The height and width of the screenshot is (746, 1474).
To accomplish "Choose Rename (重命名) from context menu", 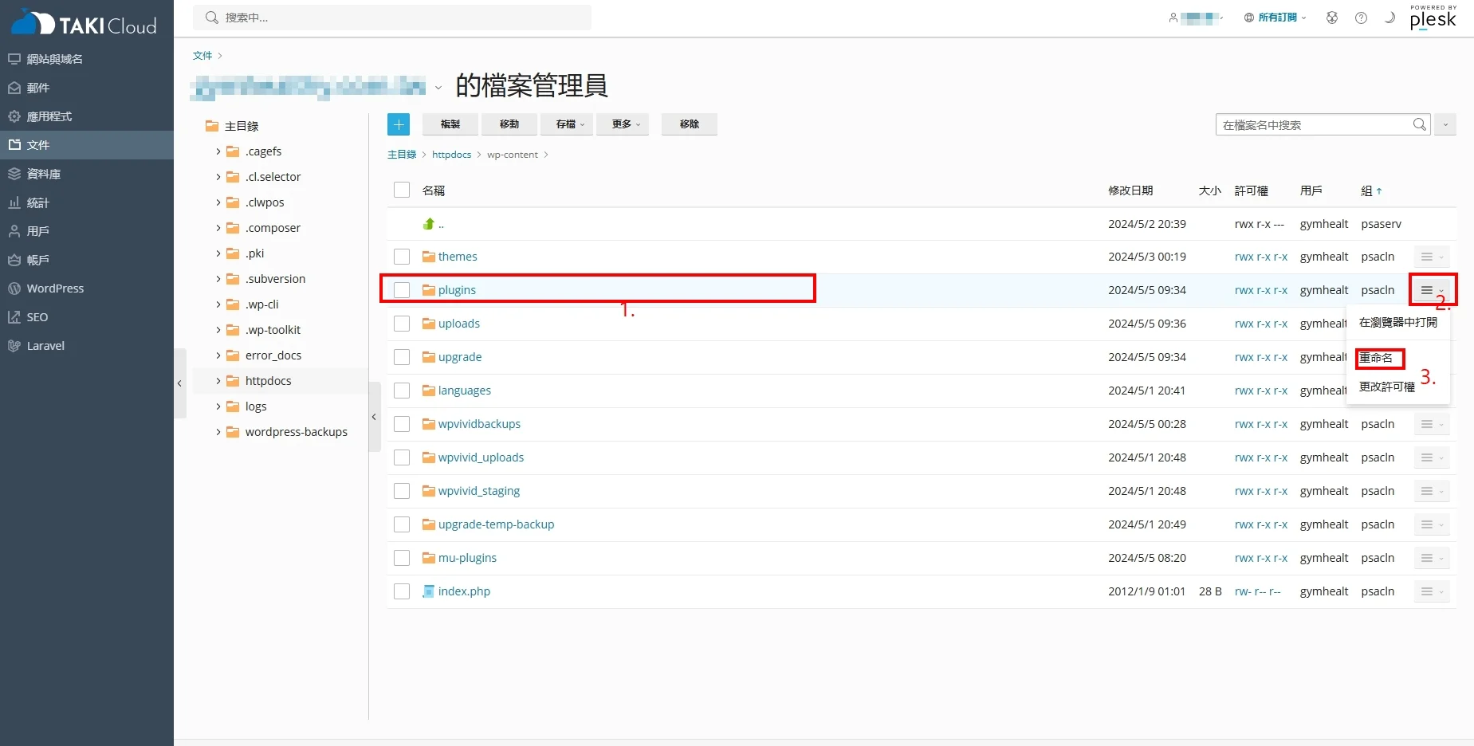I will click(1376, 358).
